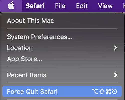Screen dimensions: 125x100
Task: Open the Edit menu
Action: click(82, 6)
